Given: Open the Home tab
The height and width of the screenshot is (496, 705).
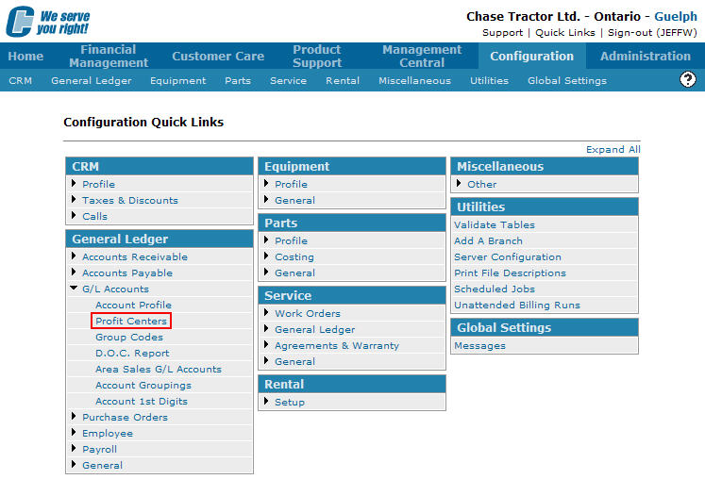Looking at the screenshot, I should coord(25,57).
